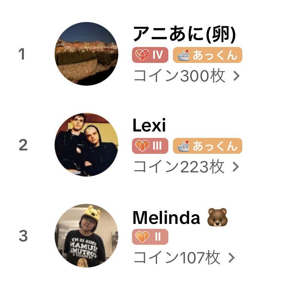This screenshot has width=295, height=291.
Task: Click rank number 3 in the list
Action: pyautogui.click(x=23, y=236)
